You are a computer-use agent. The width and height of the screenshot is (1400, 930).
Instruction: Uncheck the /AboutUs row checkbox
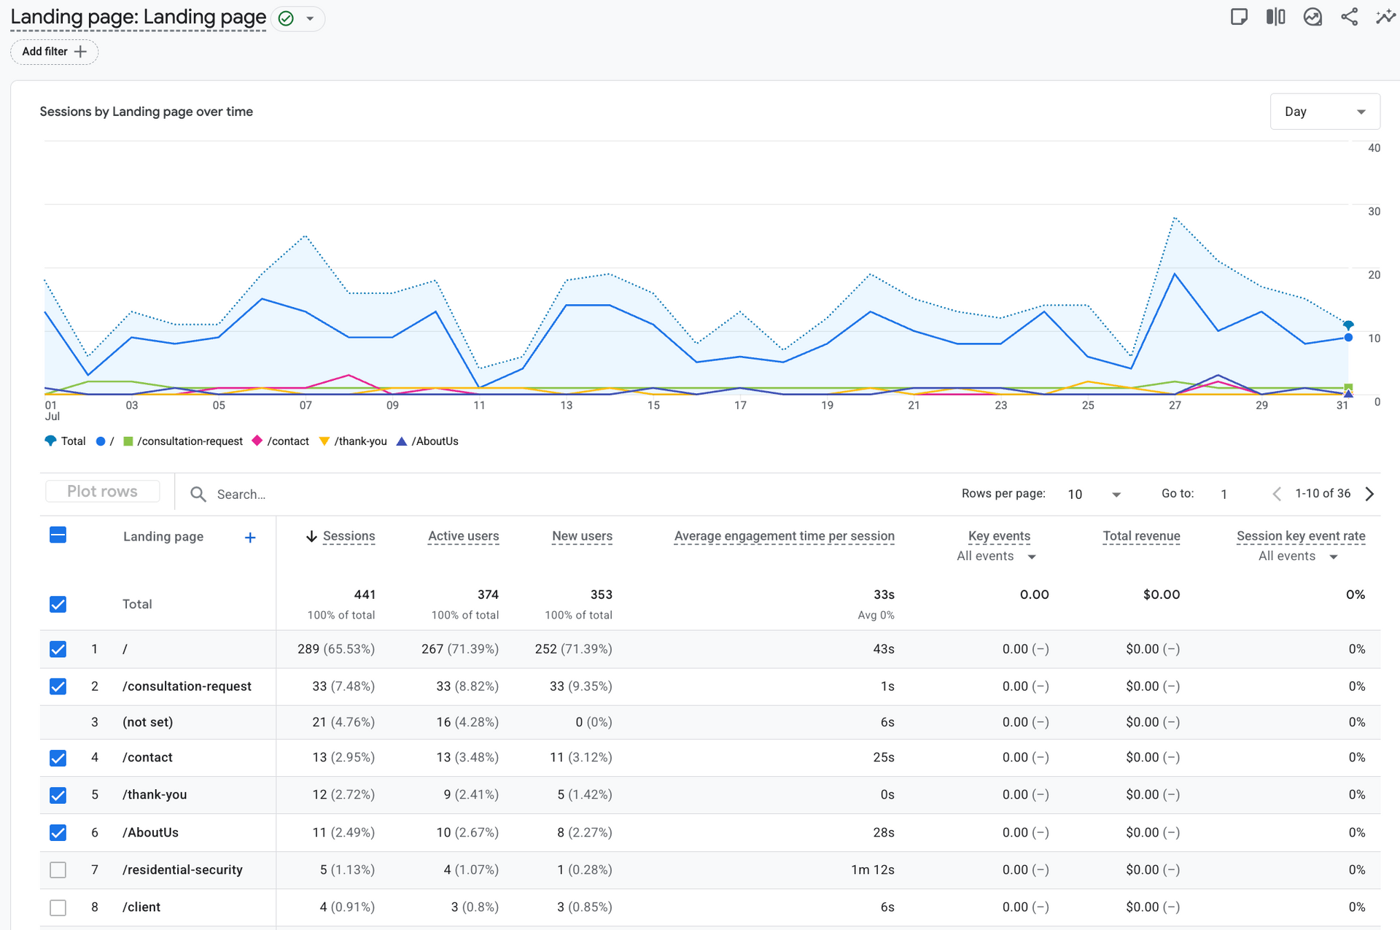(58, 832)
